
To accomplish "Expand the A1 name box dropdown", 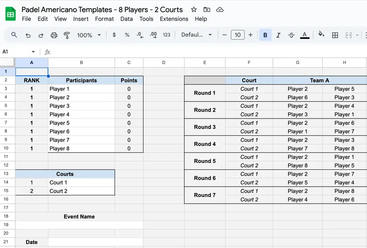I will click(33, 52).
